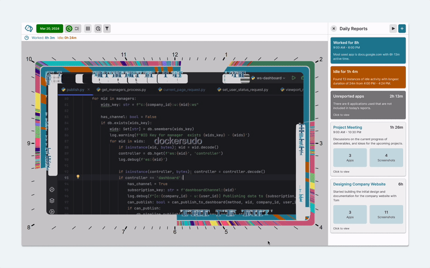Close the Daily Reports panel
Viewport: 430px width, 268px height.
click(x=334, y=28)
